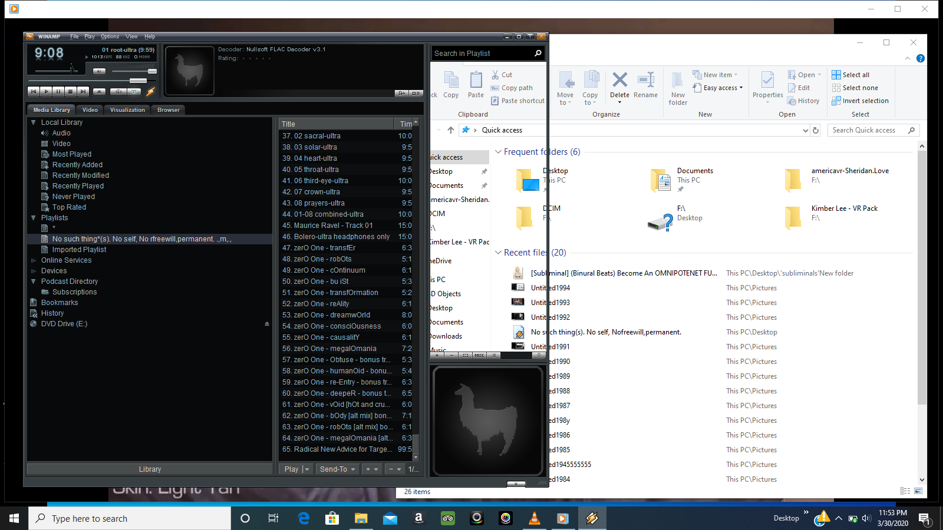This screenshot has height=530, width=943.
Task: Collapse Frequent folders section in Explorer
Action: (498, 152)
